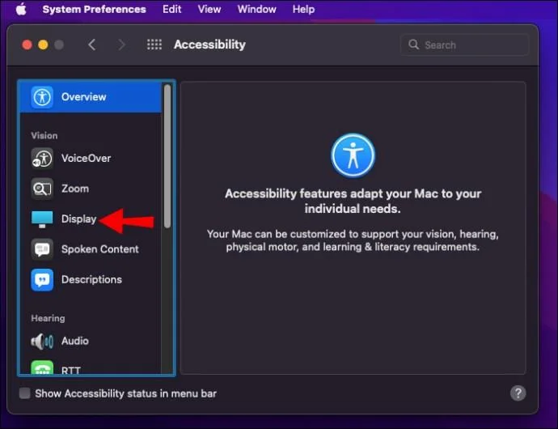Go back with the left chevron
Image resolution: width=558 pixels, height=429 pixels.
click(92, 45)
